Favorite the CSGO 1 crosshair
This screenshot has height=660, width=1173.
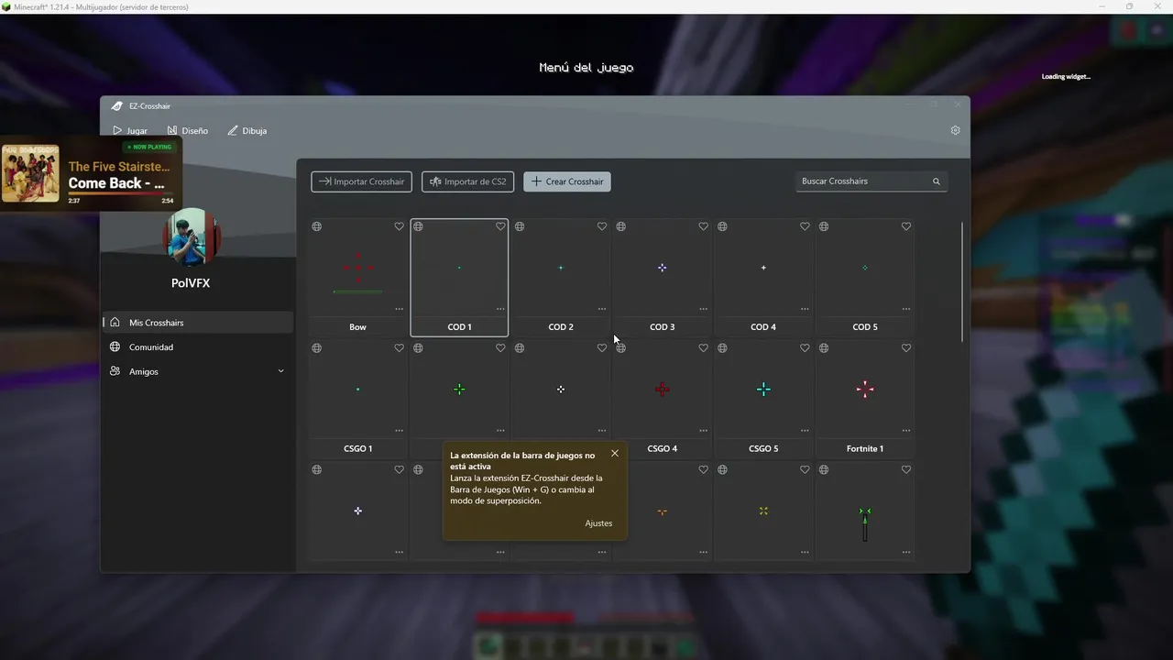(399, 348)
